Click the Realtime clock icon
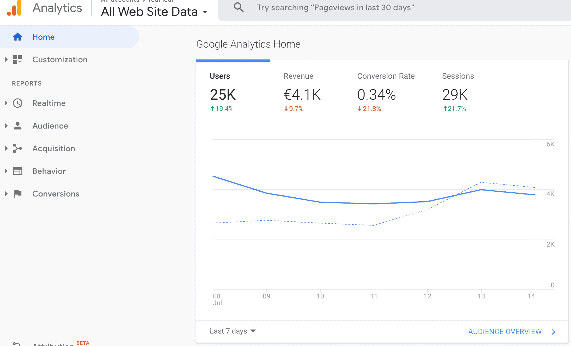This screenshot has width=571, height=346. click(18, 103)
